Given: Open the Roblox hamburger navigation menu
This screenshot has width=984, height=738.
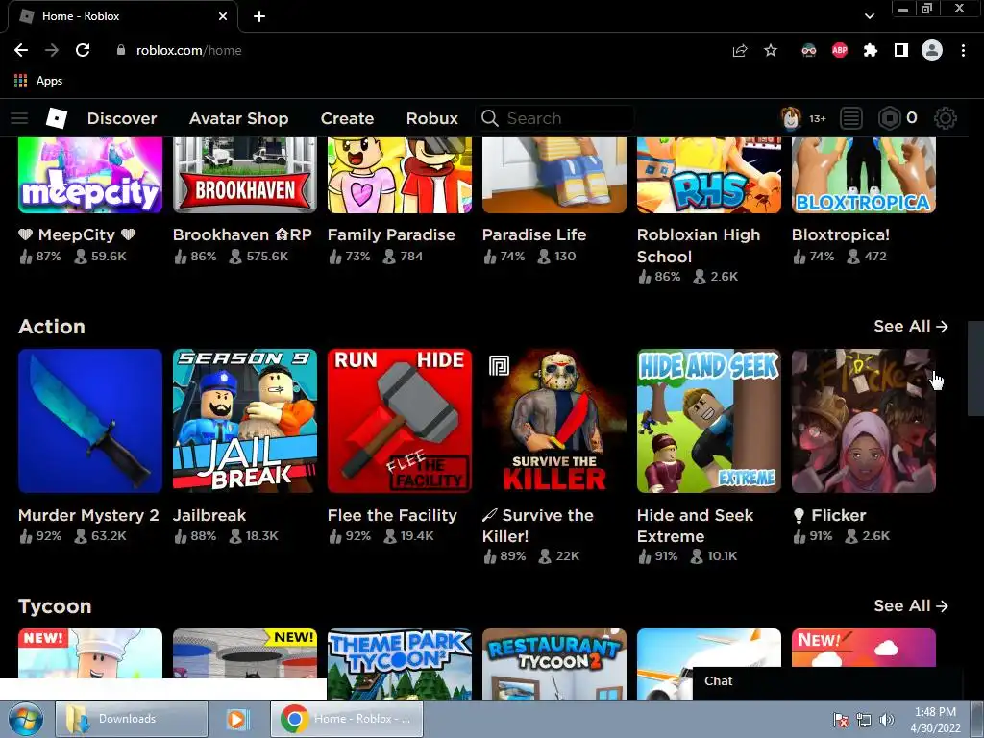Looking at the screenshot, I should click(x=19, y=118).
